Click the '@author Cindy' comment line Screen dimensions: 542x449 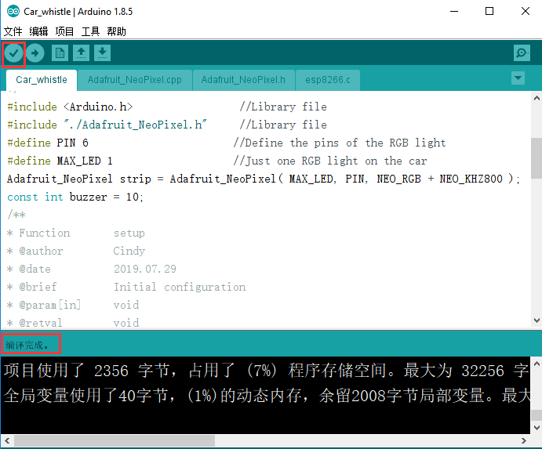coord(76,251)
